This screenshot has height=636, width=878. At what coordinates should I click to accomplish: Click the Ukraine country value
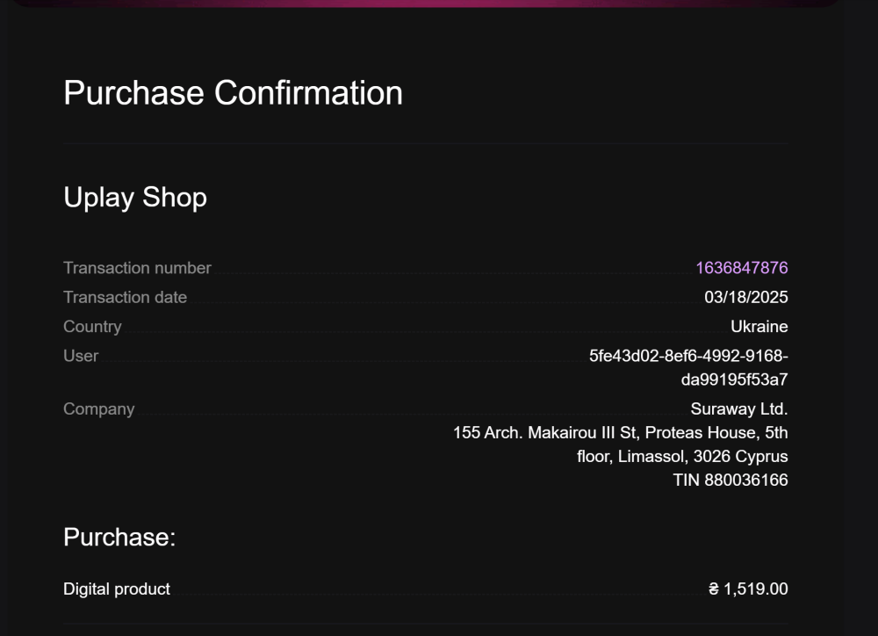pos(759,327)
